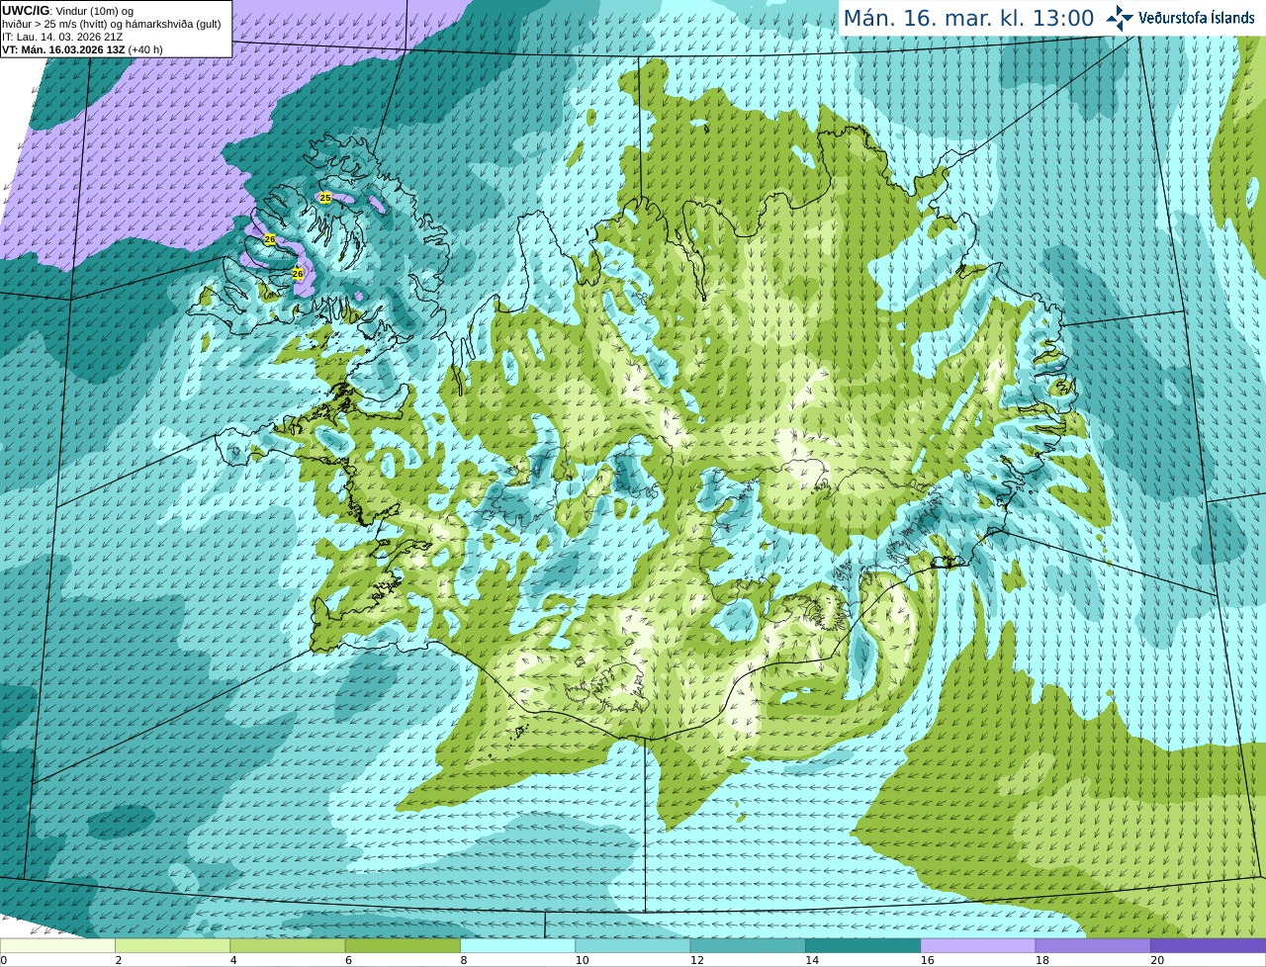Pick the pale cream 0–2 m/s legend swatch
1266x967 pixels.
pyautogui.click(x=57, y=945)
